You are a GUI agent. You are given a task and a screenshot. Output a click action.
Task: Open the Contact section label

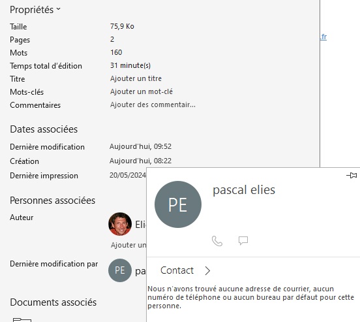pyautogui.click(x=177, y=270)
